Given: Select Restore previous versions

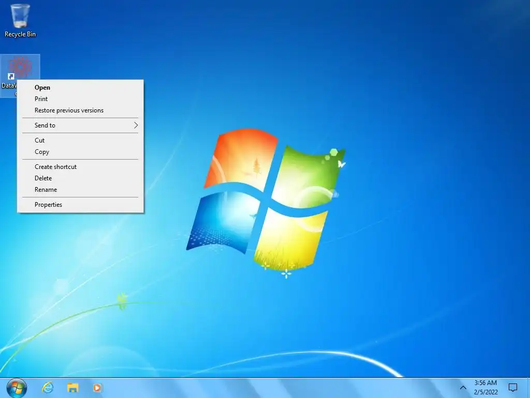Looking at the screenshot, I should tap(80, 110).
